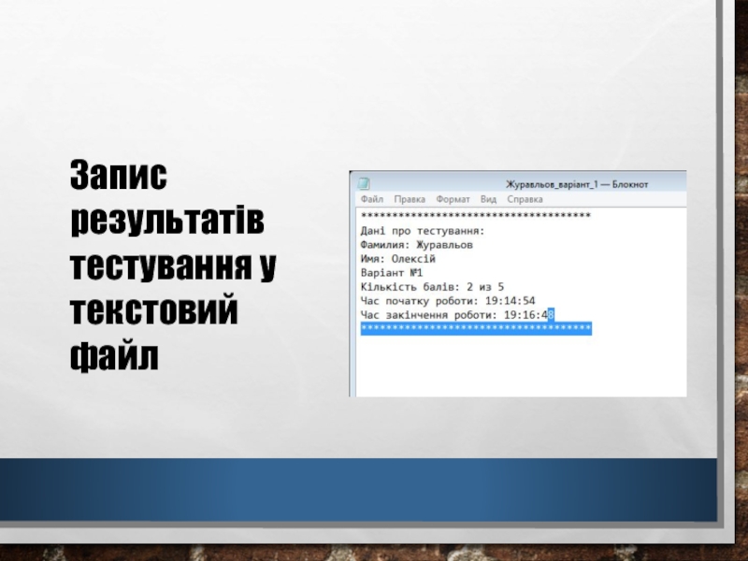
Task: Click the Notepad document icon in title bar
Action: (364, 183)
